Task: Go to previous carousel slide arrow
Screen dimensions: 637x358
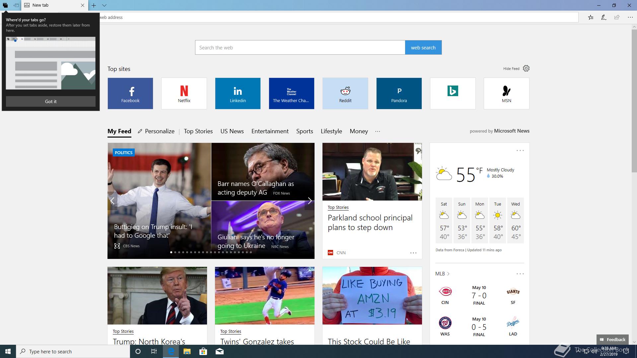Action: pyautogui.click(x=112, y=201)
